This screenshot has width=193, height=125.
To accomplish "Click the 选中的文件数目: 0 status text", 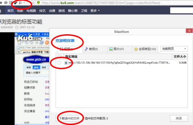I will pyautogui.click(x=96, y=118).
